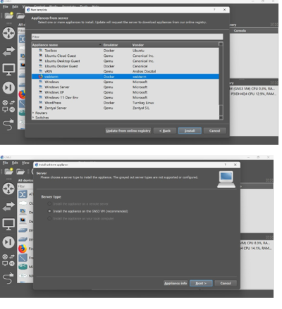Click Firefox device icon in lower device list
The image size is (282, 309).
coord(23,248)
